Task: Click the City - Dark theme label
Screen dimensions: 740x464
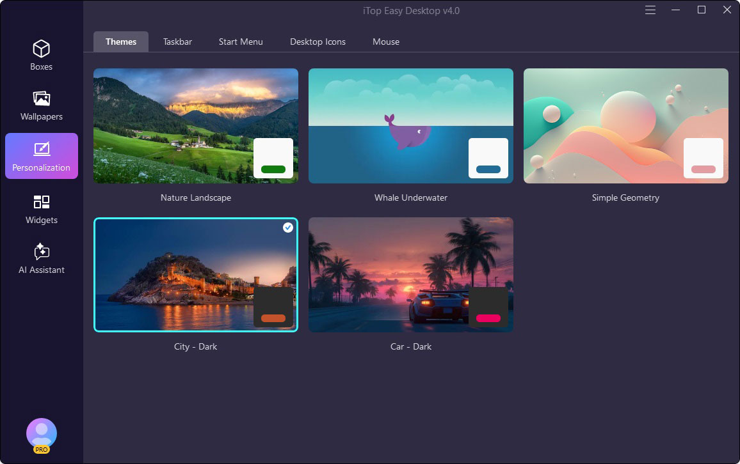Action: click(x=195, y=346)
